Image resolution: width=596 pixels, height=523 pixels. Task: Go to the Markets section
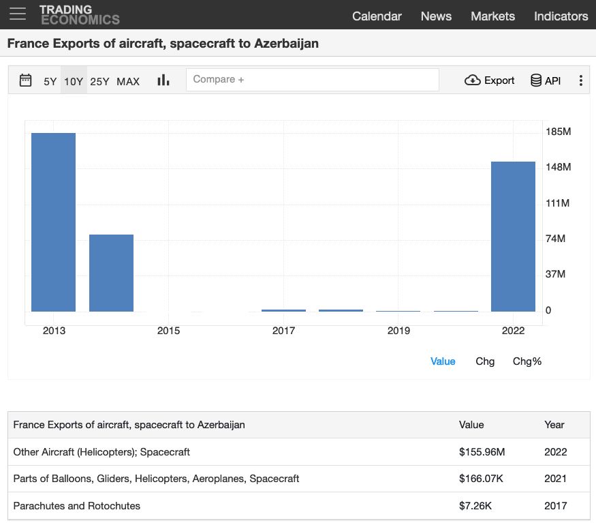[492, 16]
